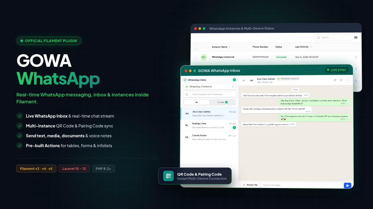Open Camila Rocha conversation
Viewport: 373px width, 209px height.
tap(210, 137)
